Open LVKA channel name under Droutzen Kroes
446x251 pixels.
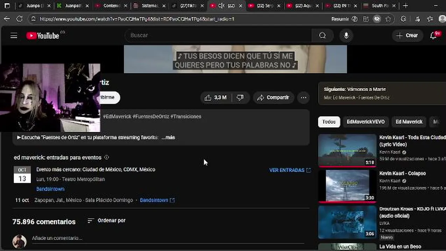coord(384,223)
